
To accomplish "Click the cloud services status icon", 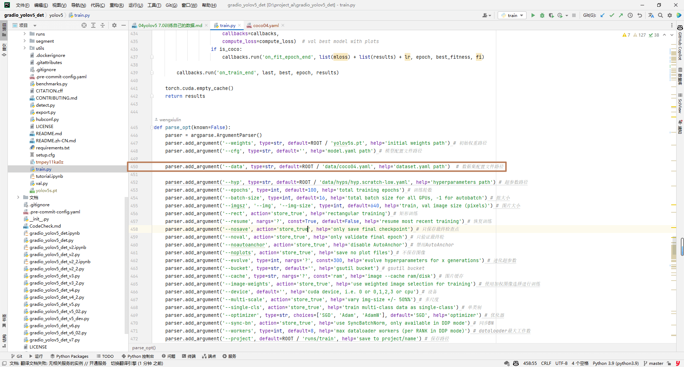I will click(x=507, y=363).
